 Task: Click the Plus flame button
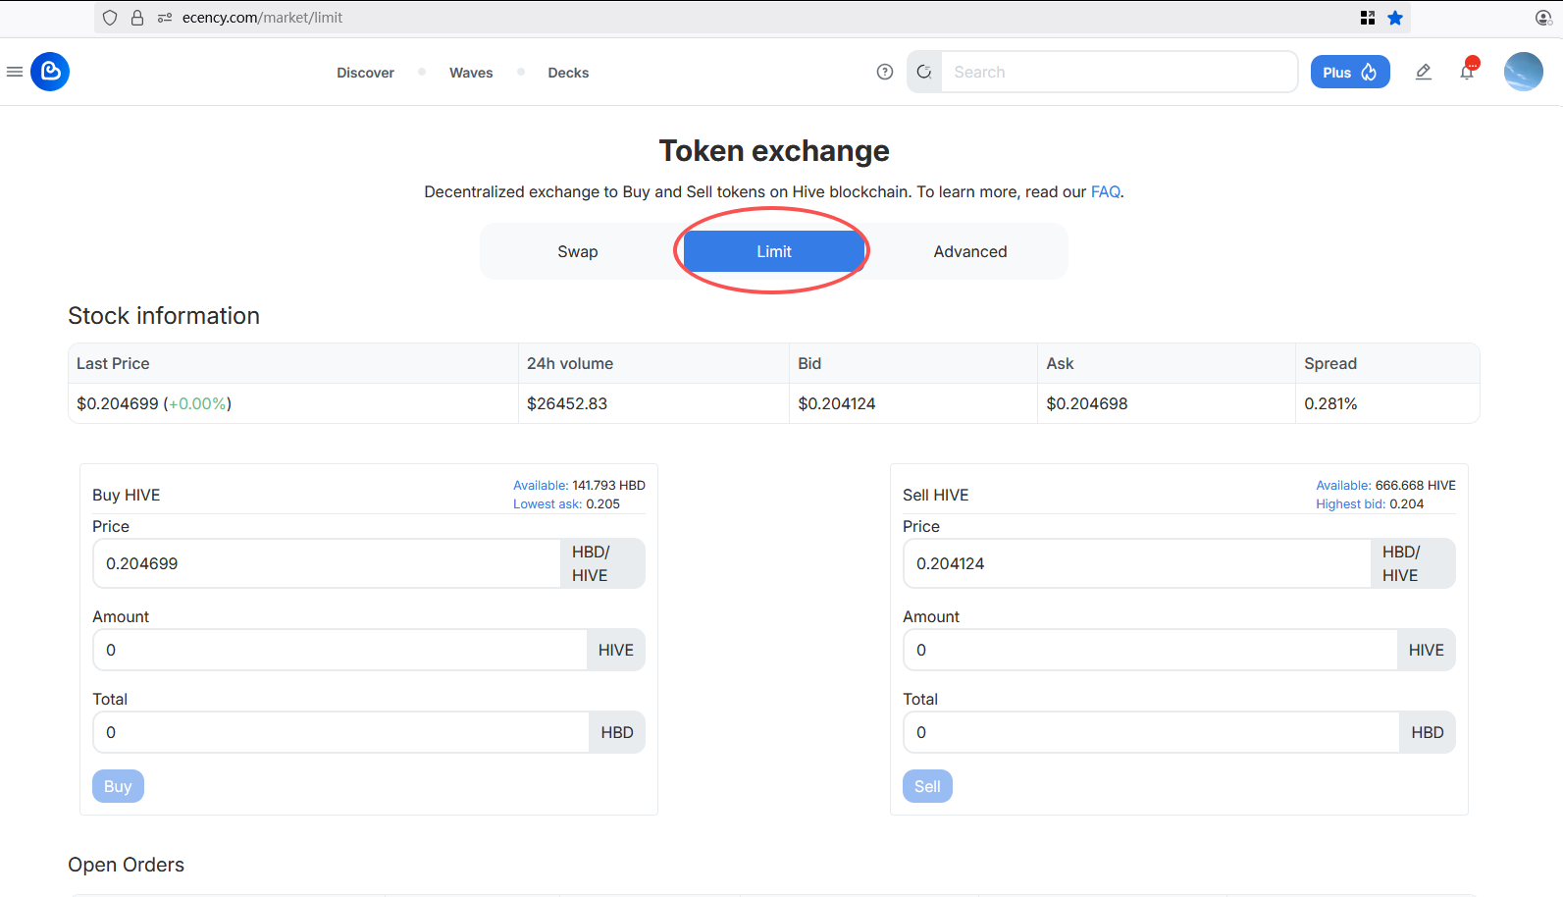(1350, 72)
